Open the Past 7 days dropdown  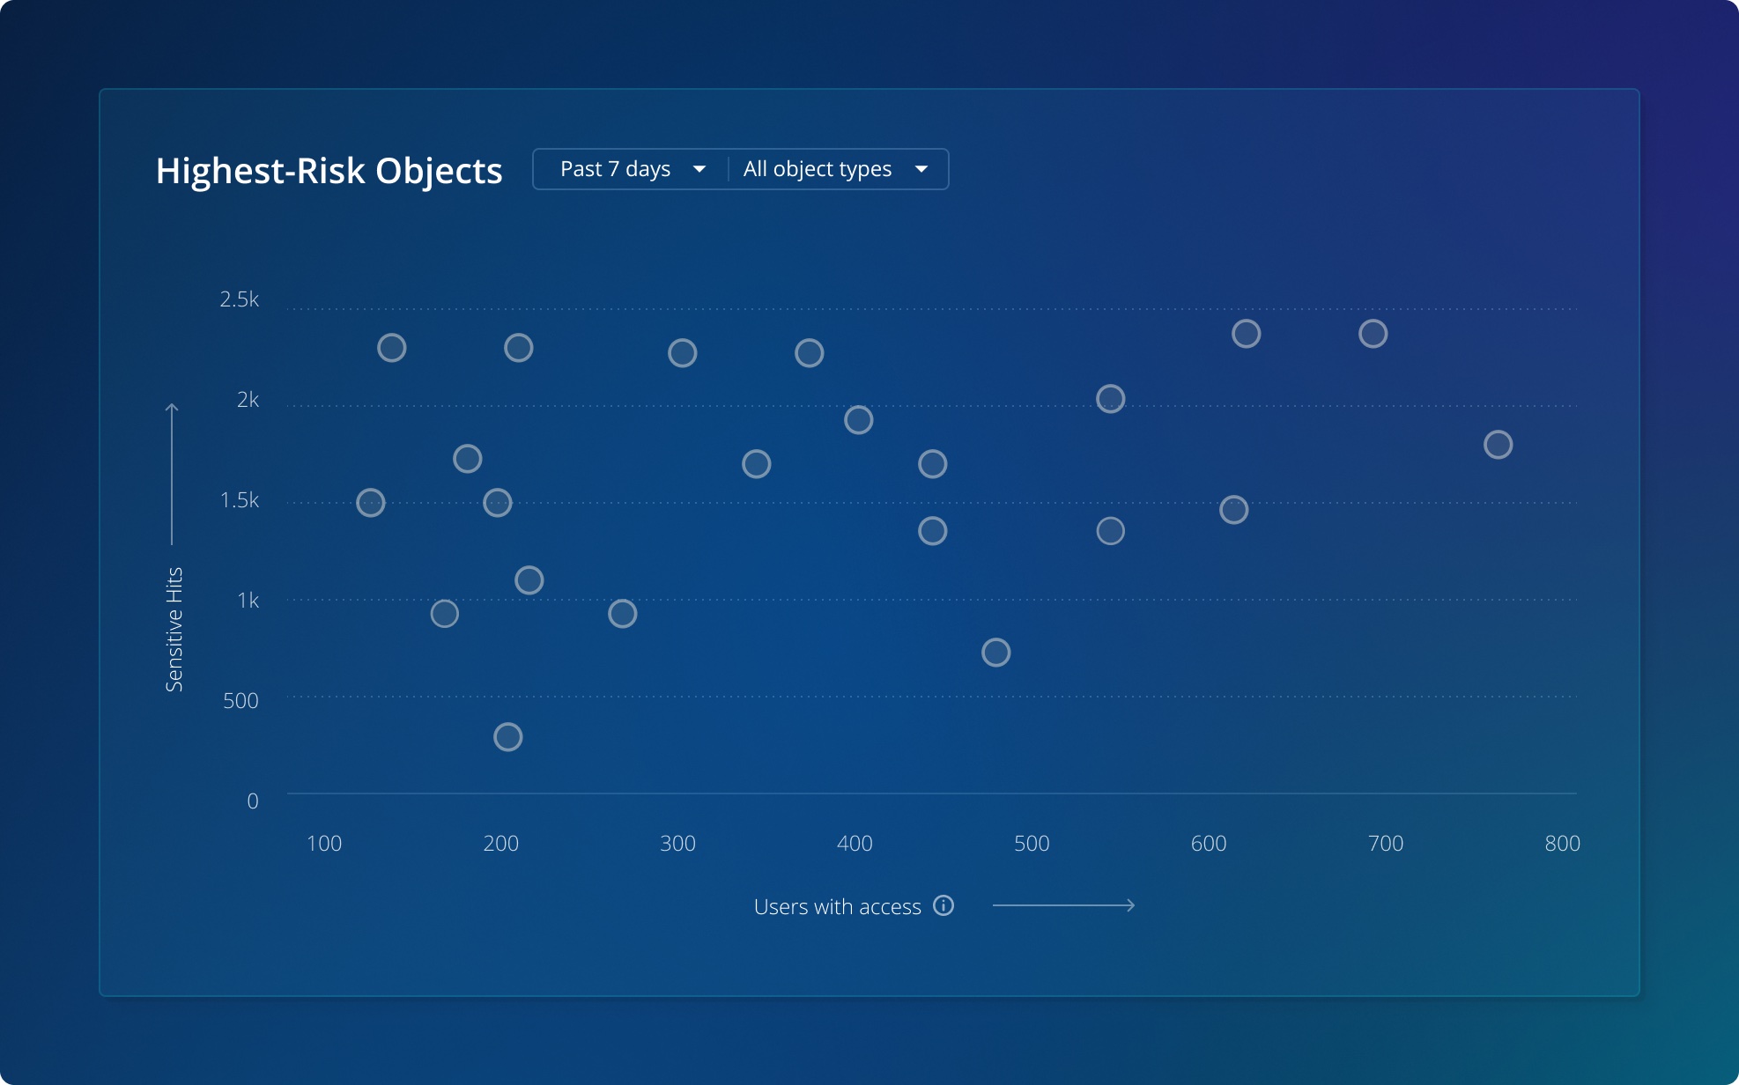[633, 169]
